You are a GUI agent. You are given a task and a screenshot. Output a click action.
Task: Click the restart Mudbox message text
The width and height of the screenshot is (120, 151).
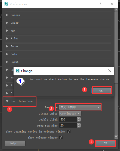70,79
